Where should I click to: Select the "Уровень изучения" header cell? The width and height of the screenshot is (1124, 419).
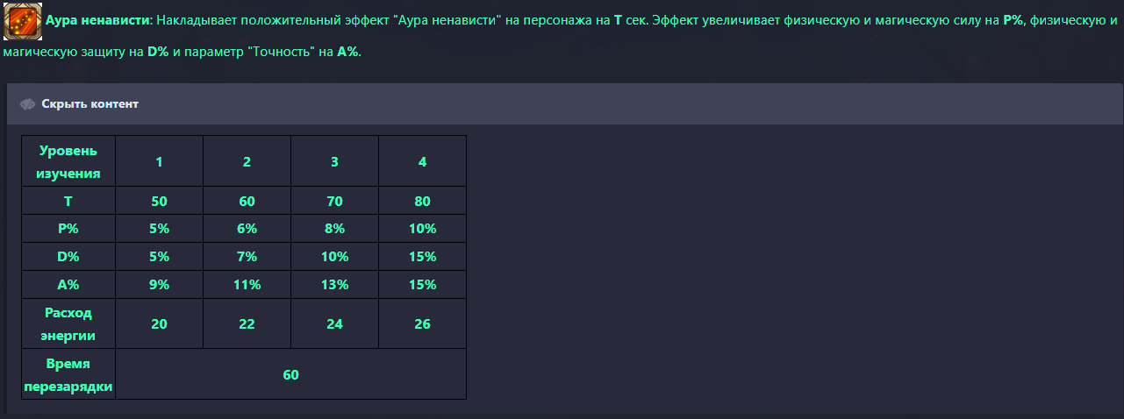(x=68, y=162)
